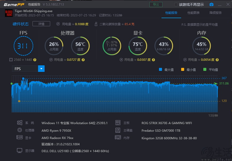Click the GamePP logo
The image size is (232, 161).
pos(14,5)
